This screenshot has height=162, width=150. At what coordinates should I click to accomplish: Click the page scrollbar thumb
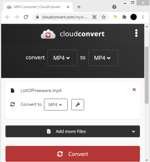147,75
